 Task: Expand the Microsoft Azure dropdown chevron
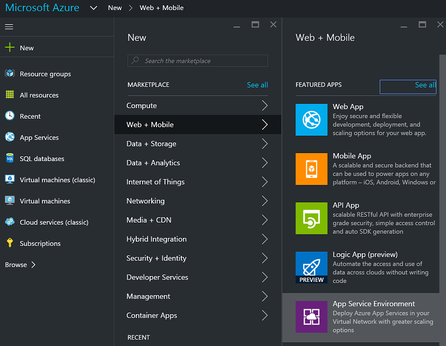pos(94,8)
